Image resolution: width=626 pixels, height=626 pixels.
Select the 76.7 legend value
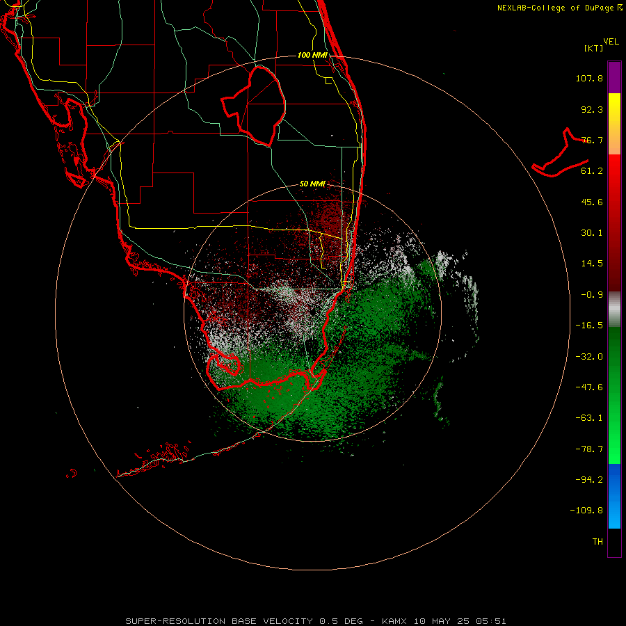pyautogui.click(x=592, y=140)
